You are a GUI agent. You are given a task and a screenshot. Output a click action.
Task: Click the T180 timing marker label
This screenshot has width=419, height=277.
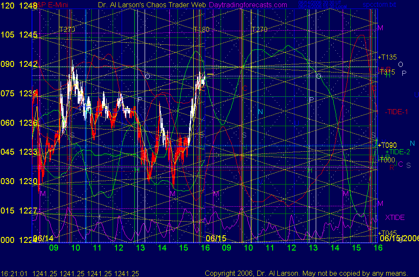[x=201, y=29]
